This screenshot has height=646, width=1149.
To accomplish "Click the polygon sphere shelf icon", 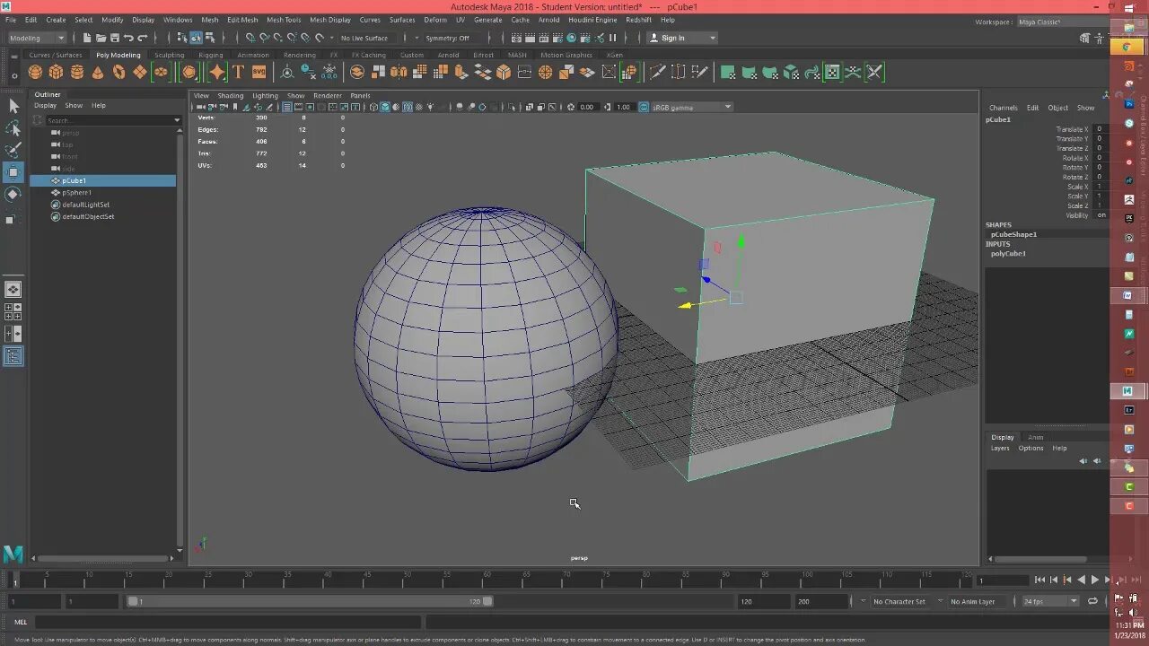I will [x=35, y=72].
